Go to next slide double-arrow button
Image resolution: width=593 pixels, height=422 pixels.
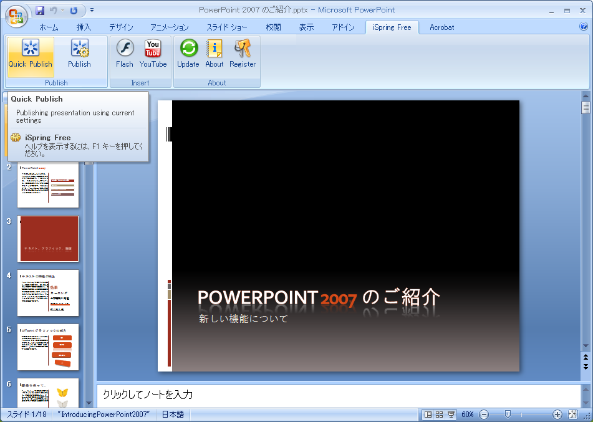coord(586,367)
